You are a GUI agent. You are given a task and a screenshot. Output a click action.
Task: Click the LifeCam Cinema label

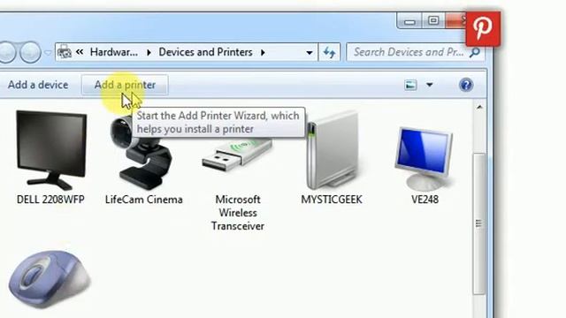143,200
